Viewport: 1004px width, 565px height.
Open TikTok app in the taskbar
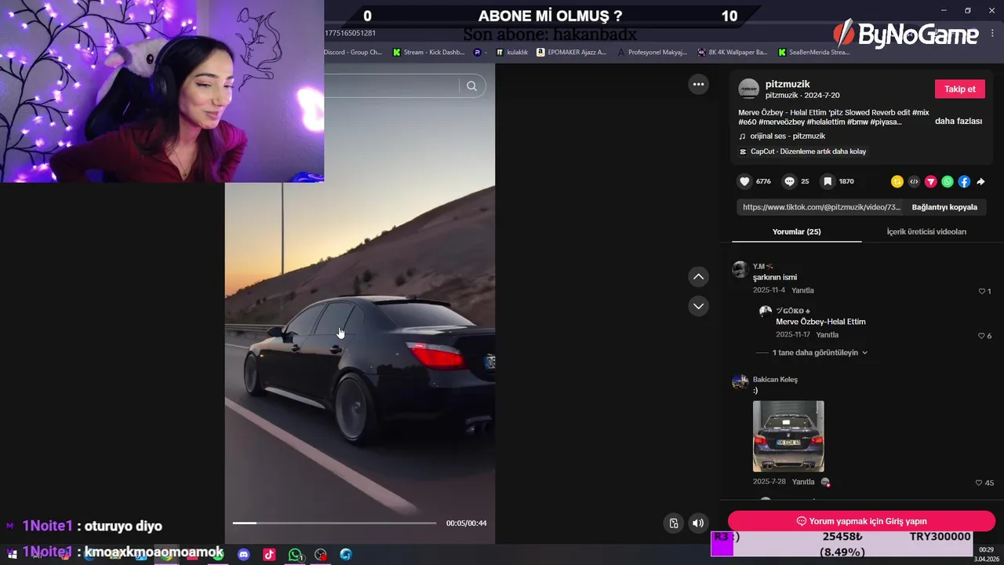269,554
